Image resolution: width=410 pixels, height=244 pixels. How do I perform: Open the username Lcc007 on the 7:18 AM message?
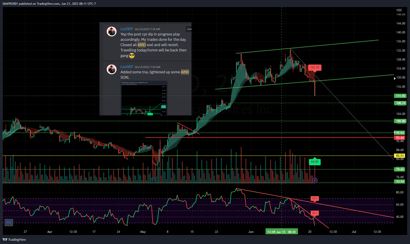coord(127,29)
